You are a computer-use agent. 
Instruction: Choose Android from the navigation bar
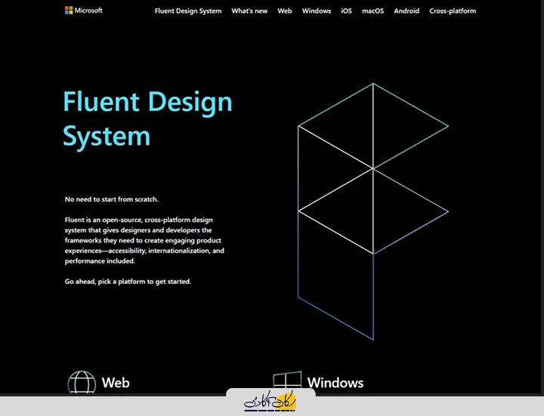pyautogui.click(x=406, y=11)
